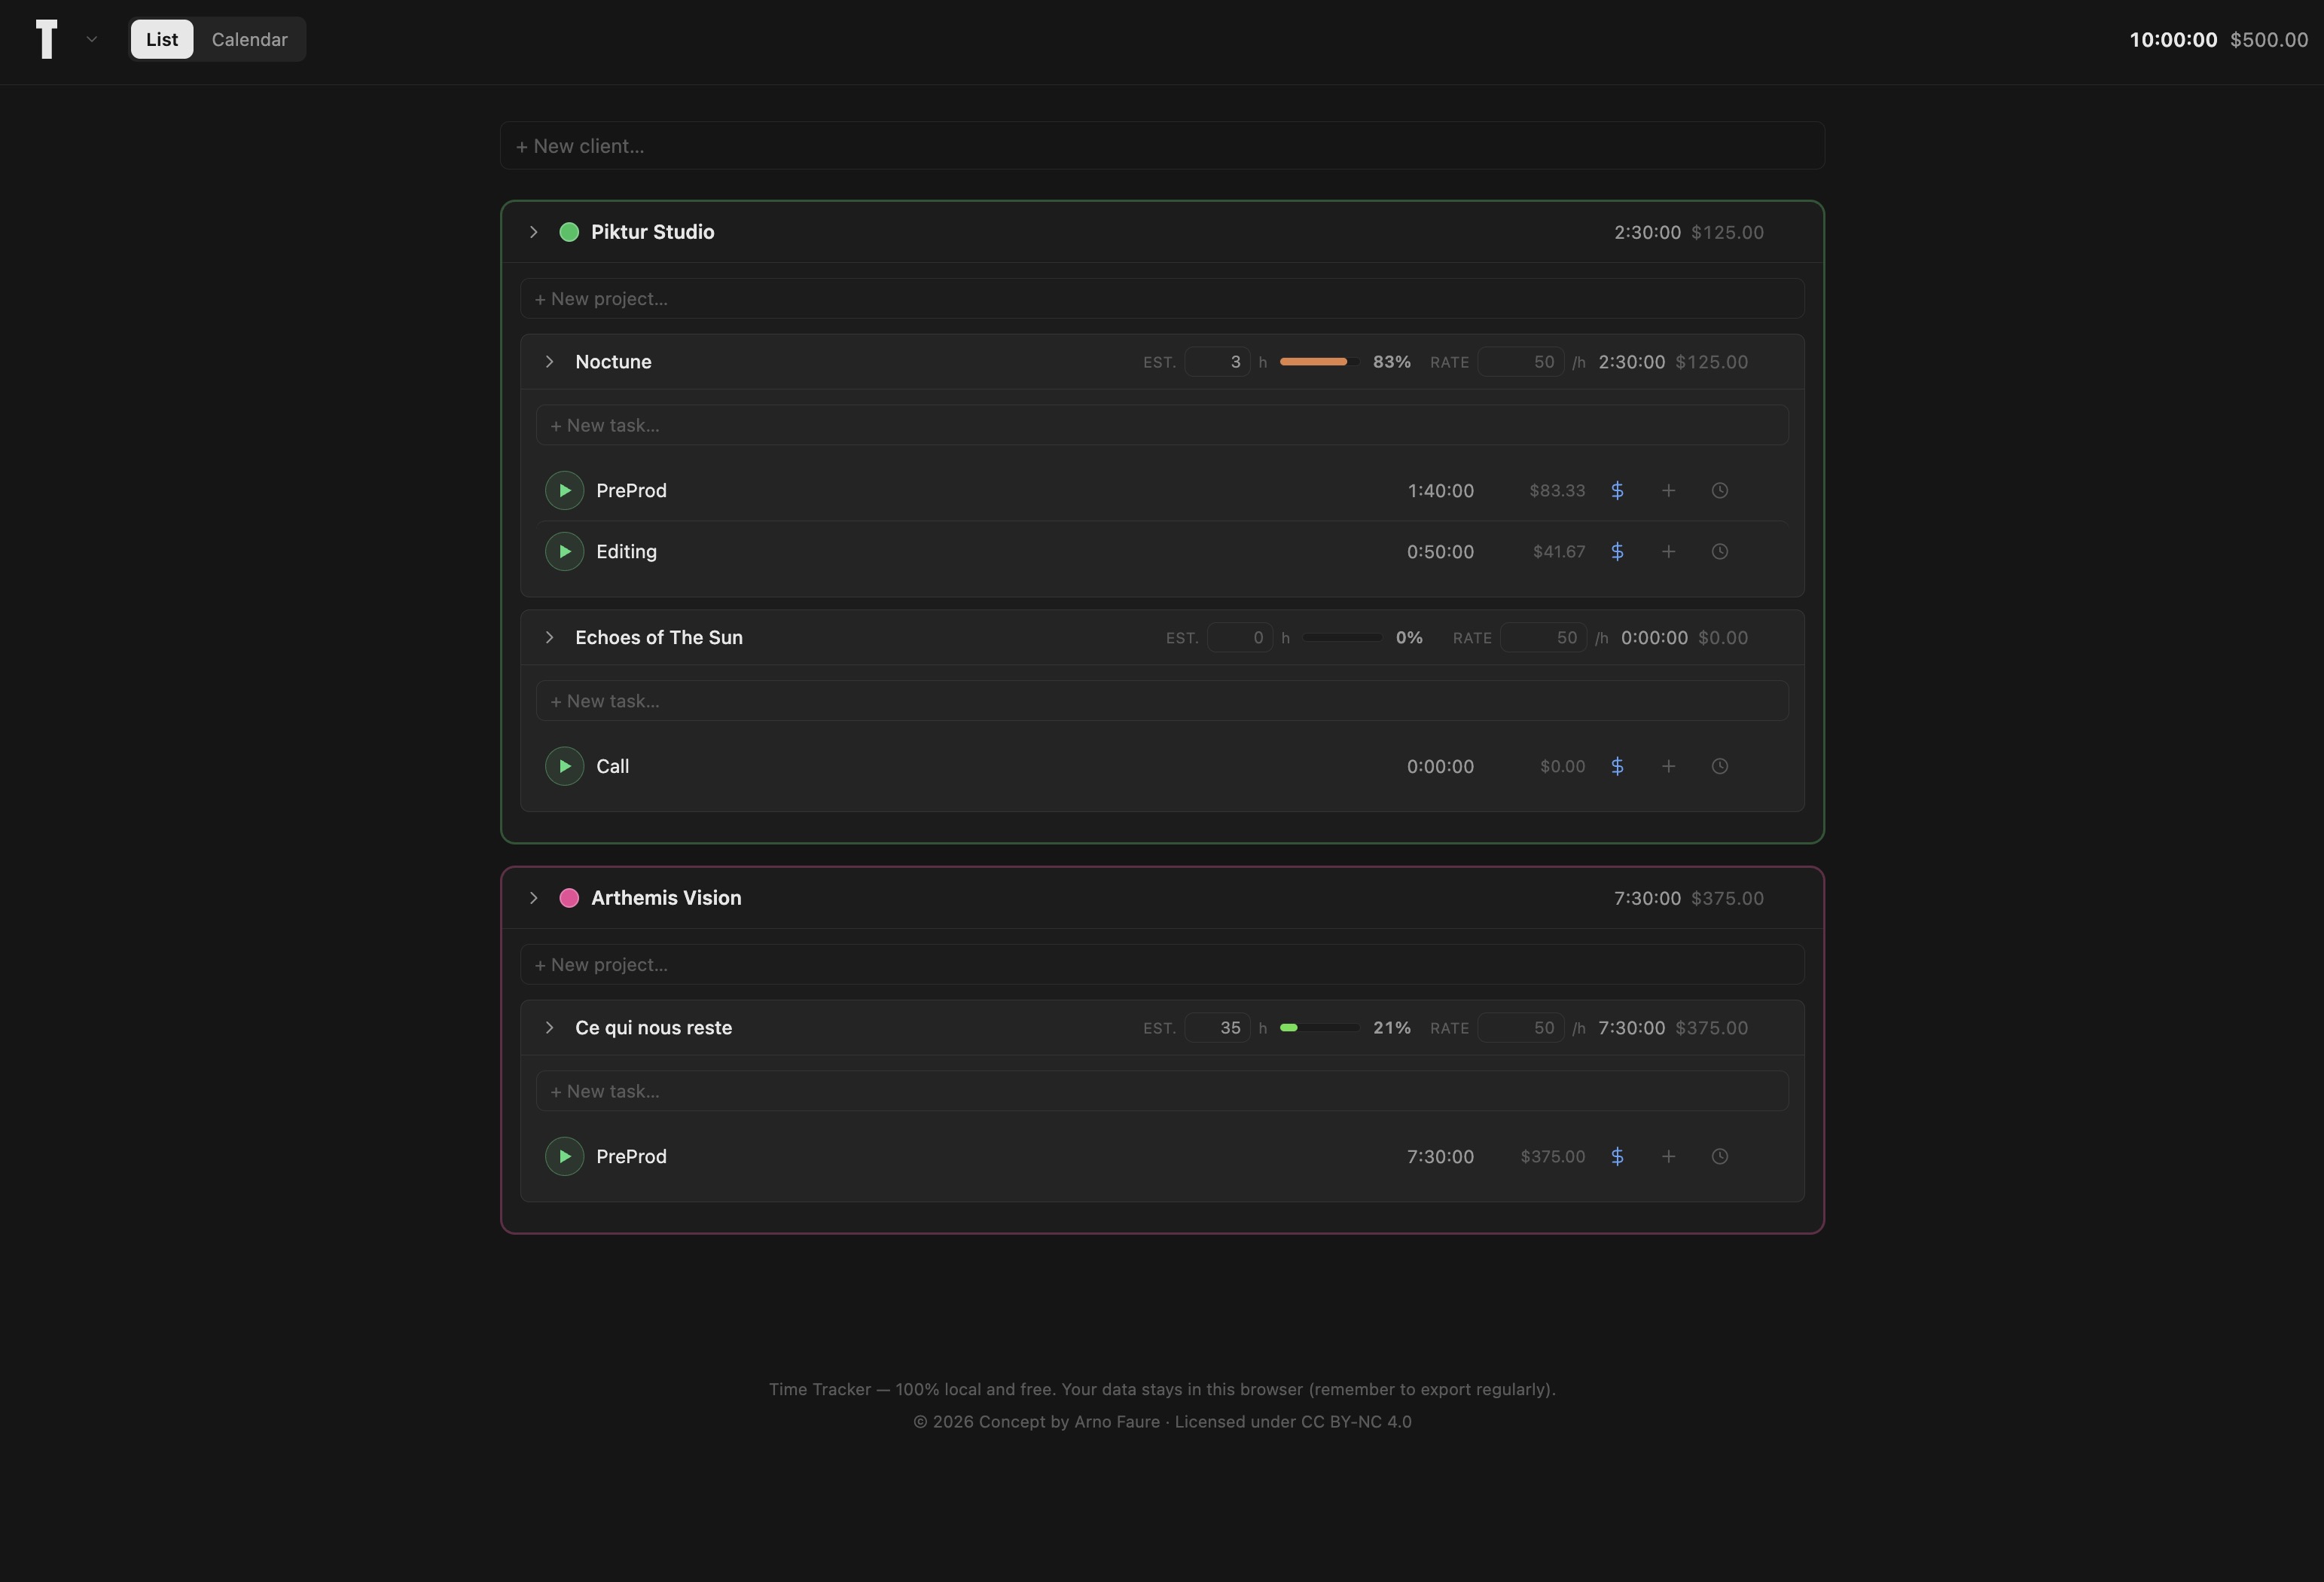The width and height of the screenshot is (2324, 1582).
Task: Click 1:40:00 time on PreProd row
Action: 1440,490
